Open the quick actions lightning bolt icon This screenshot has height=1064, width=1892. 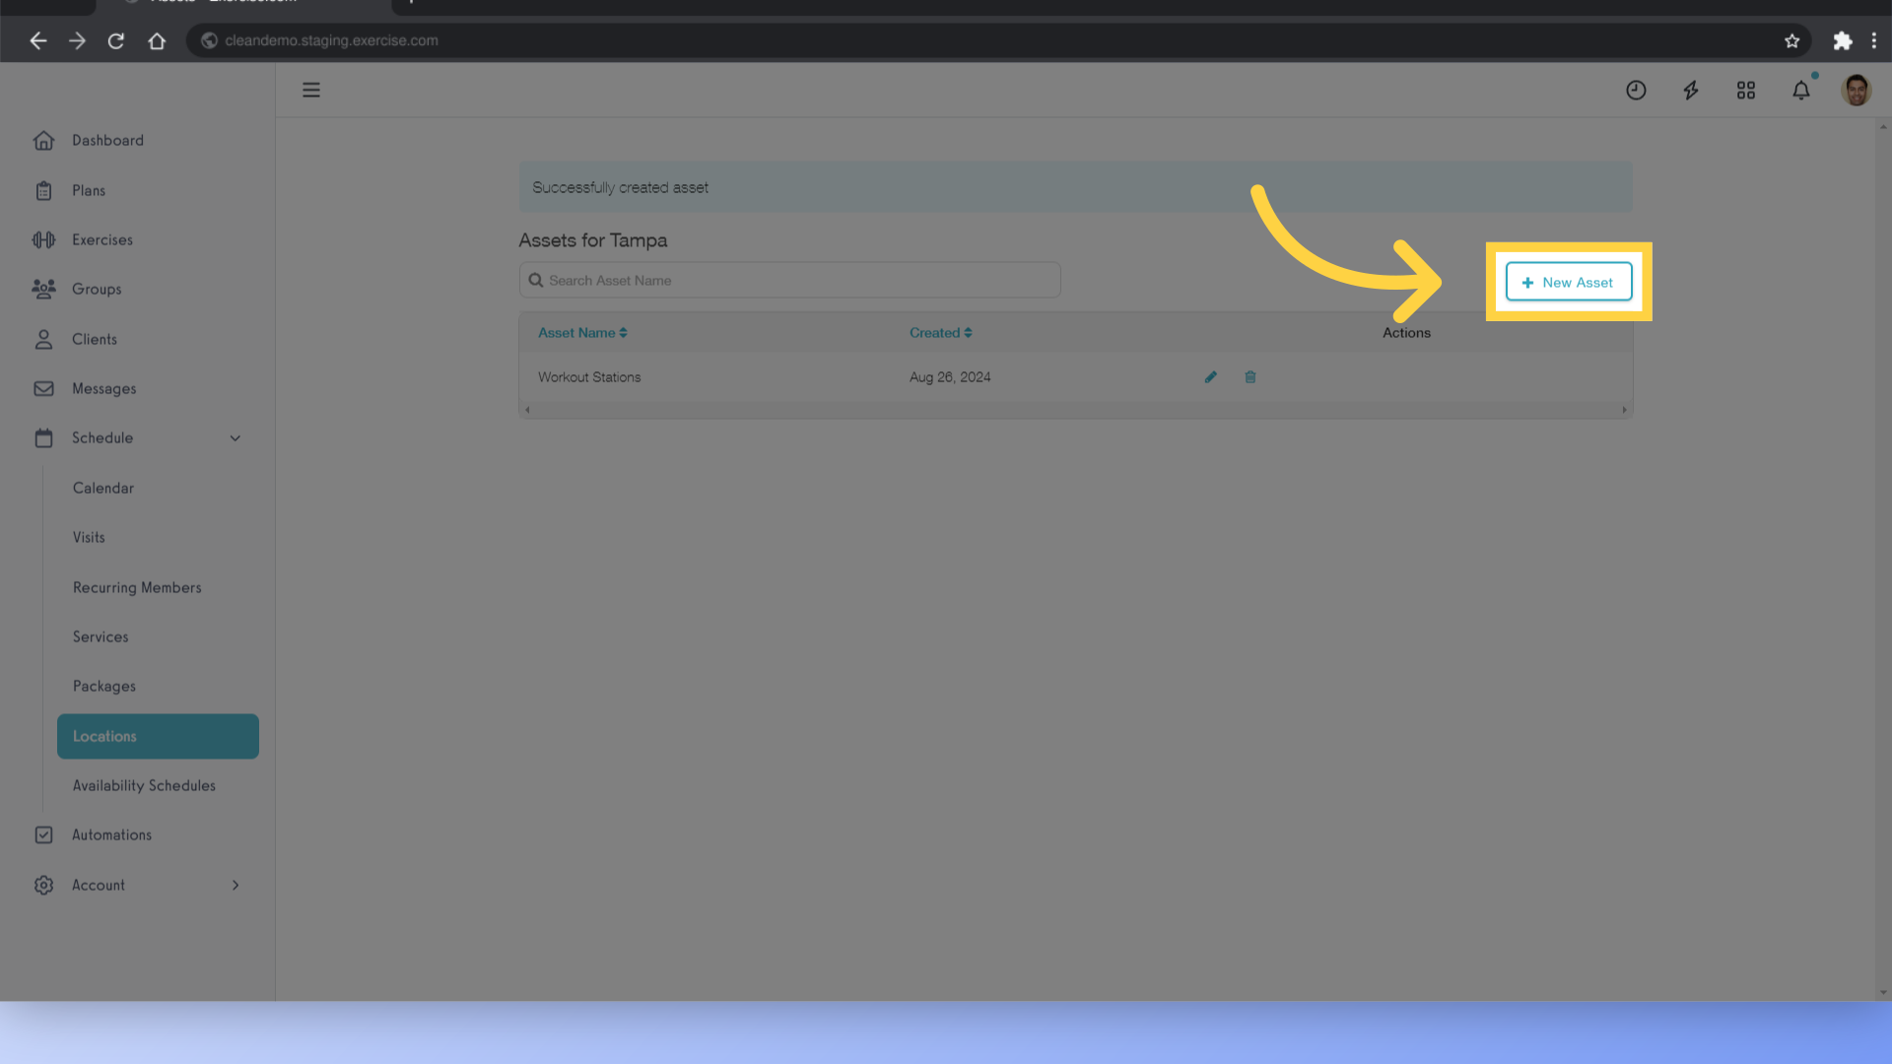tap(1691, 90)
